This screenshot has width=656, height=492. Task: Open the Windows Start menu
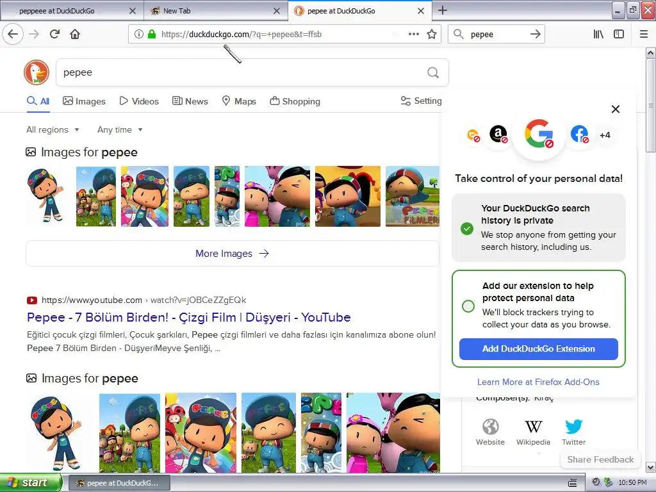(31, 482)
